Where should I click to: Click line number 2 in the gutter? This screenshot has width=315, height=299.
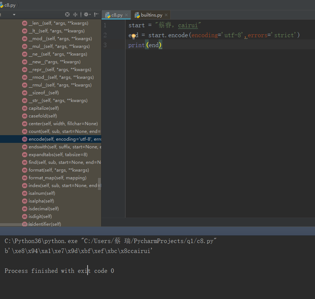coord(105,35)
